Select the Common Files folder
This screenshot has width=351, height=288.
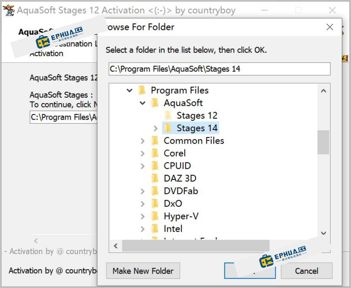(194, 141)
